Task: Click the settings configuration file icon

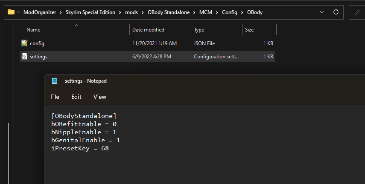Action: [24, 57]
